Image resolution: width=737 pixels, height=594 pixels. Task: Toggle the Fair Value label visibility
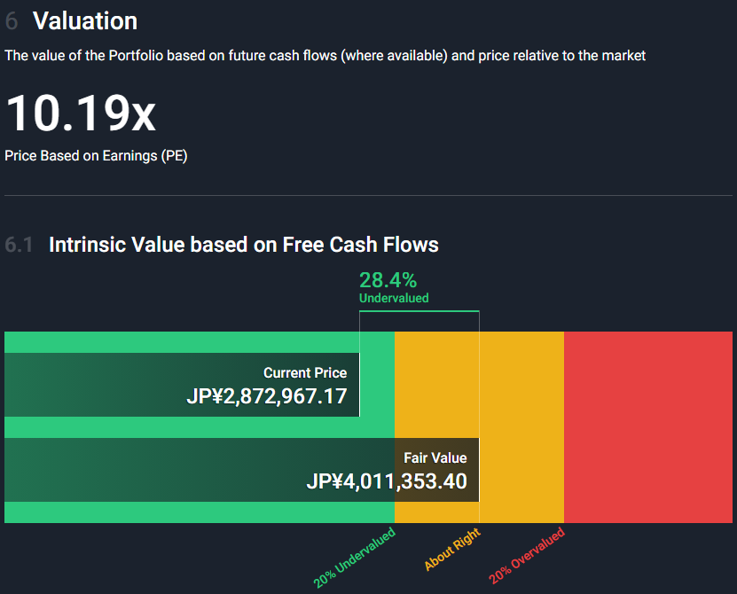(x=435, y=457)
